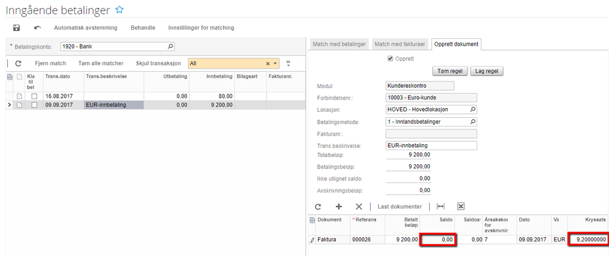This screenshot has height=256, width=609.
Task: Click the document icon on the 16.08.2017 row
Action: tap(19, 96)
